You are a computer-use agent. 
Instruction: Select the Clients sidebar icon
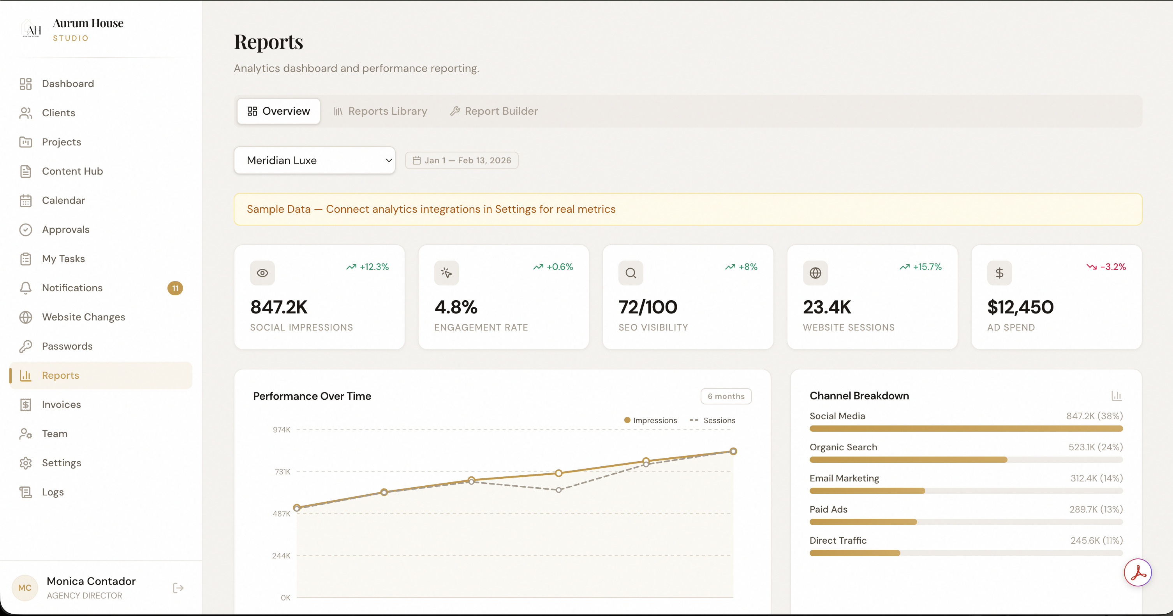coord(26,113)
